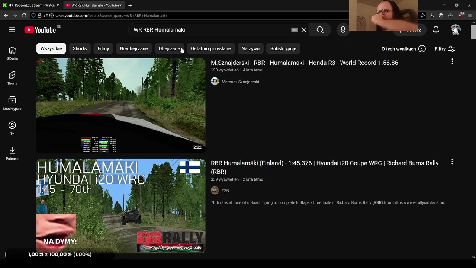Open browser downloads arrow icon
Image resolution: width=476 pixels, height=268 pixels.
click(432, 15)
